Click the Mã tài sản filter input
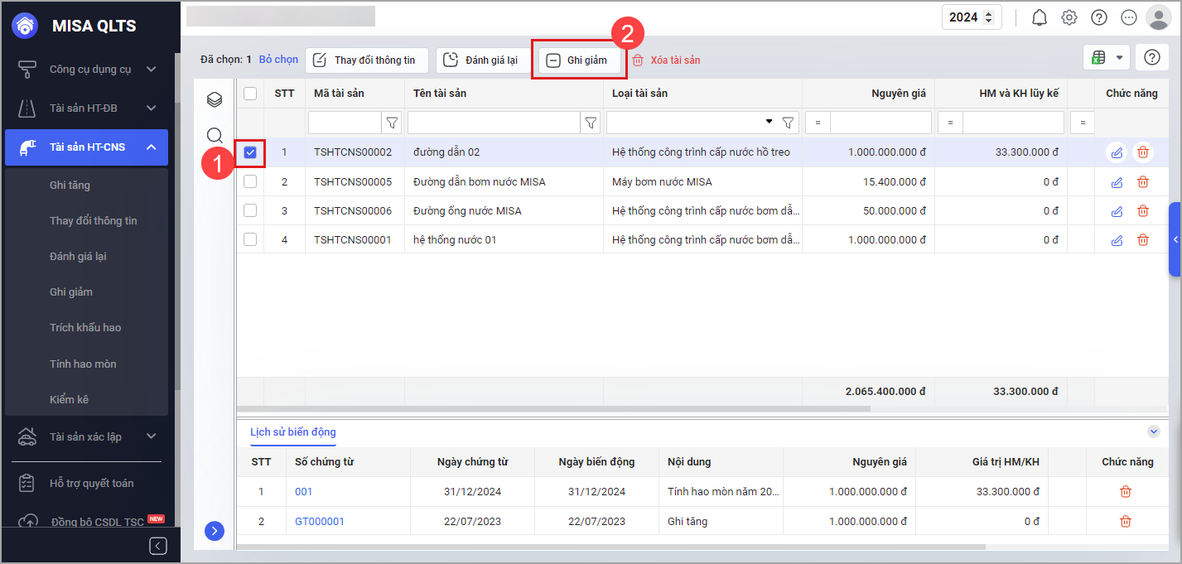This screenshot has width=1182, height=564. [345, 123]
